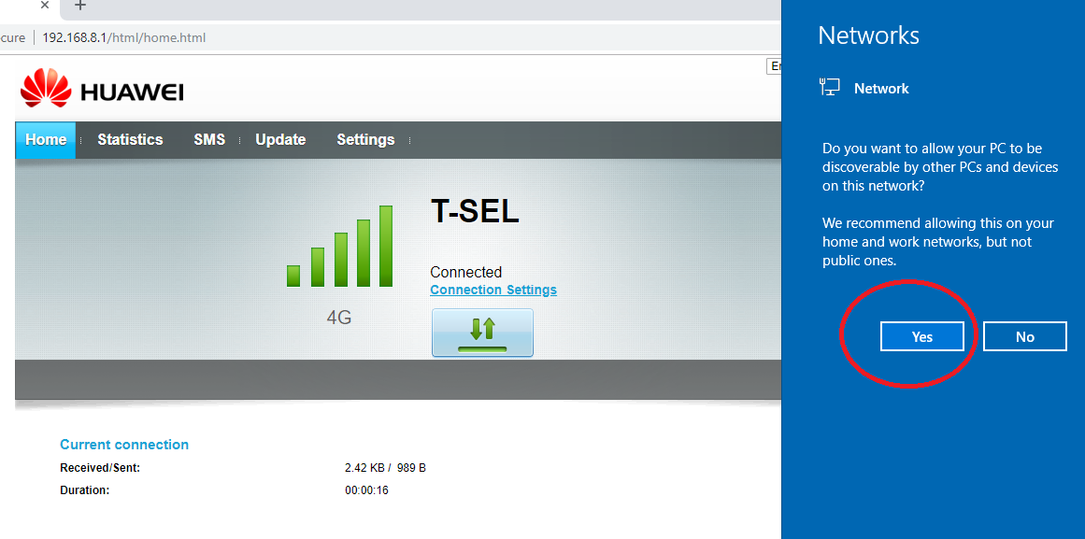Close the current browser tab
The height and width of the screenshot is (539, 1085).
coord(45,6)
